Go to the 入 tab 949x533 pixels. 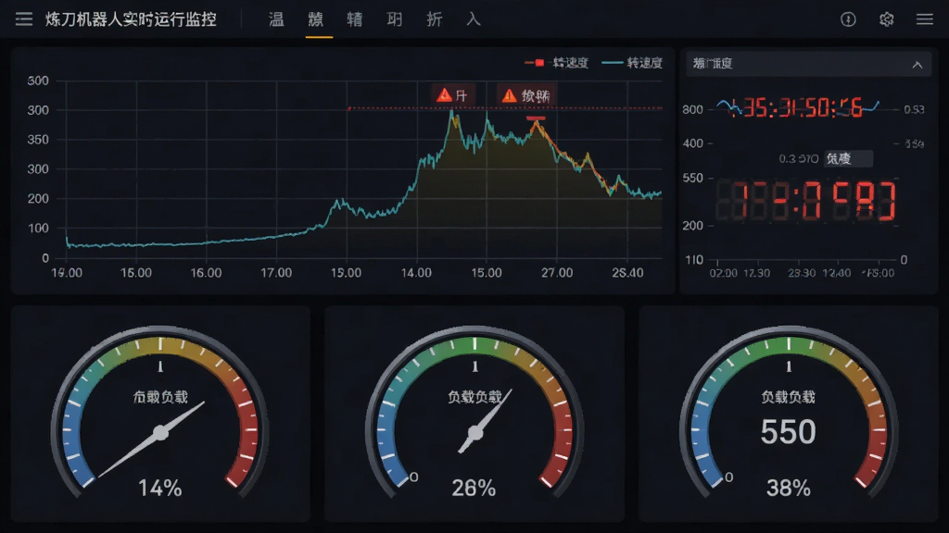pos(474,19)
